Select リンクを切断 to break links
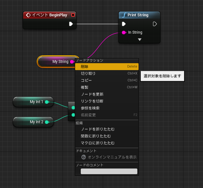Image resolution: width=203 pixels, height=188 pixels. [x=107, y=101]
